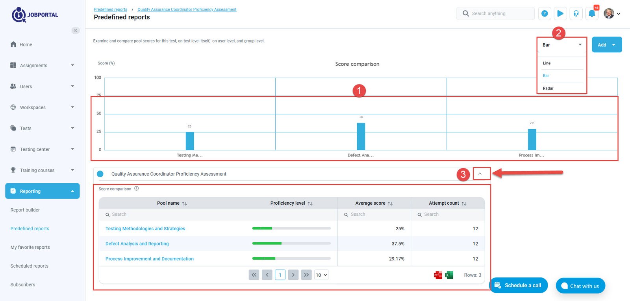Open Testing Methodologies and Strategies link
Screen dimensions: 630x301
(145, 229)
